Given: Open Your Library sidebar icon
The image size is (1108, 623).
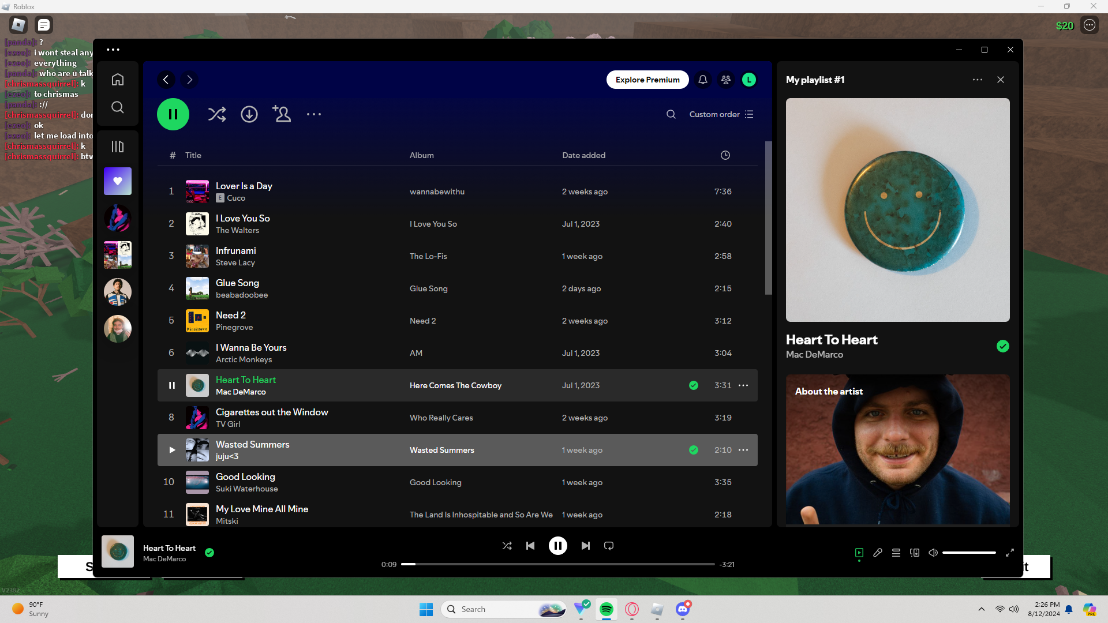Looking at the screenshot, I should pos(118,147).
